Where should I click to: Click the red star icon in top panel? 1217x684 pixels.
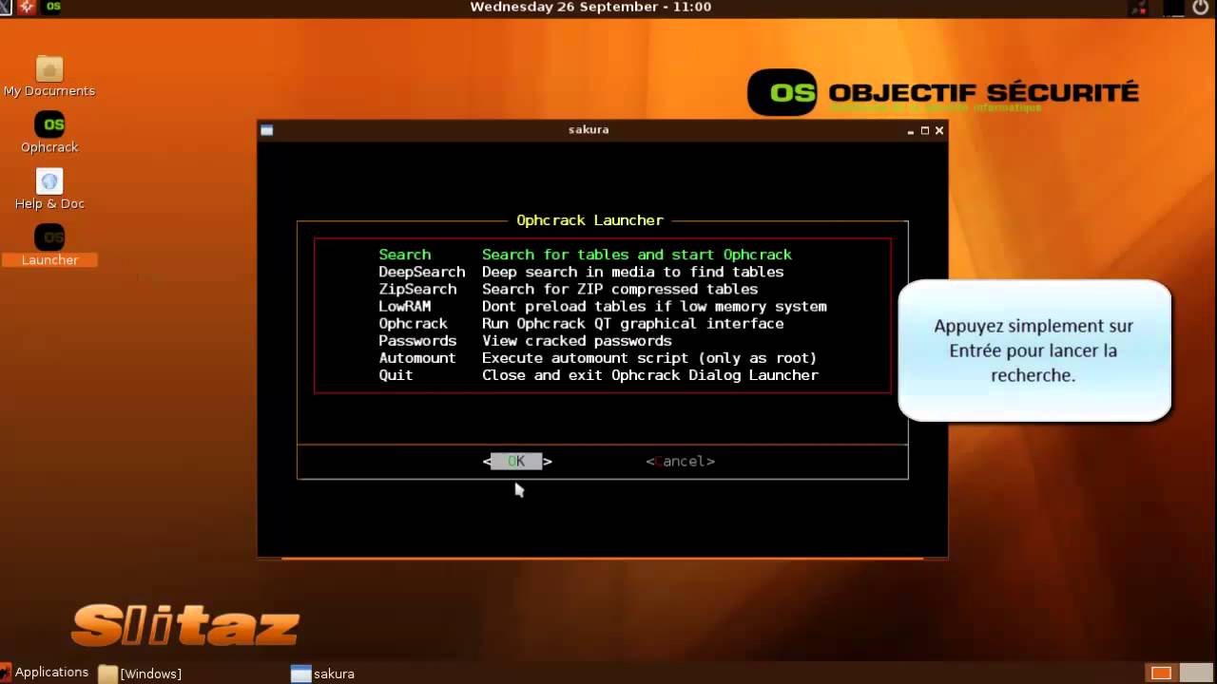pyautogui.click(x=27, y=7)
